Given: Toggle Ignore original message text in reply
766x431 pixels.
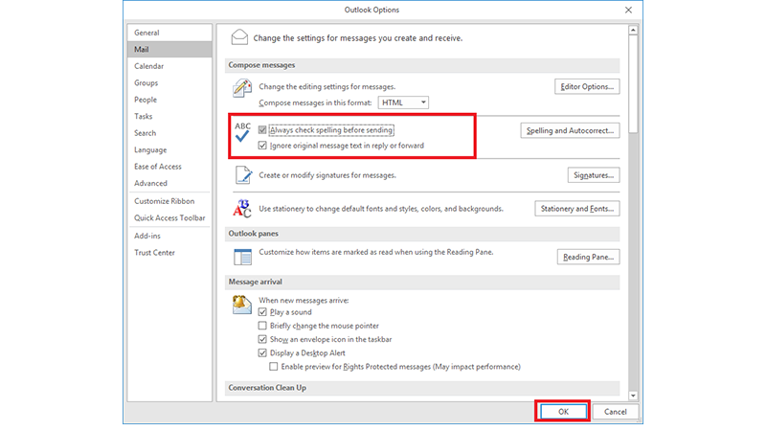Looking at the screenshot, I should (262, 146).
